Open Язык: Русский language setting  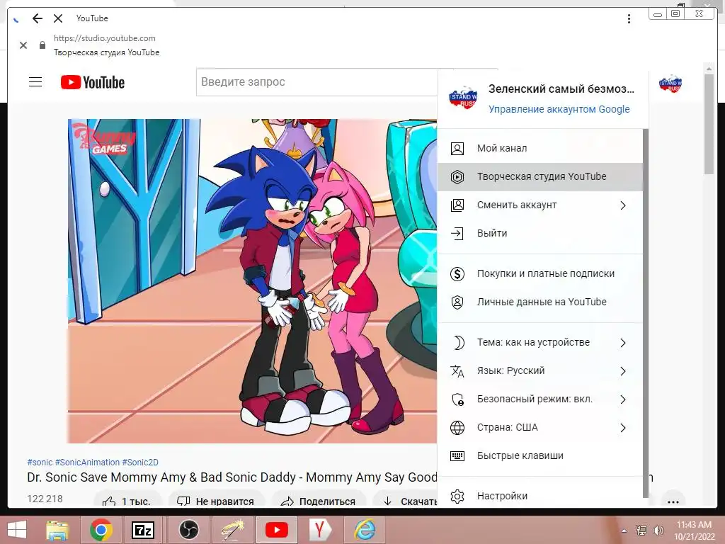(x=540, y=371)
